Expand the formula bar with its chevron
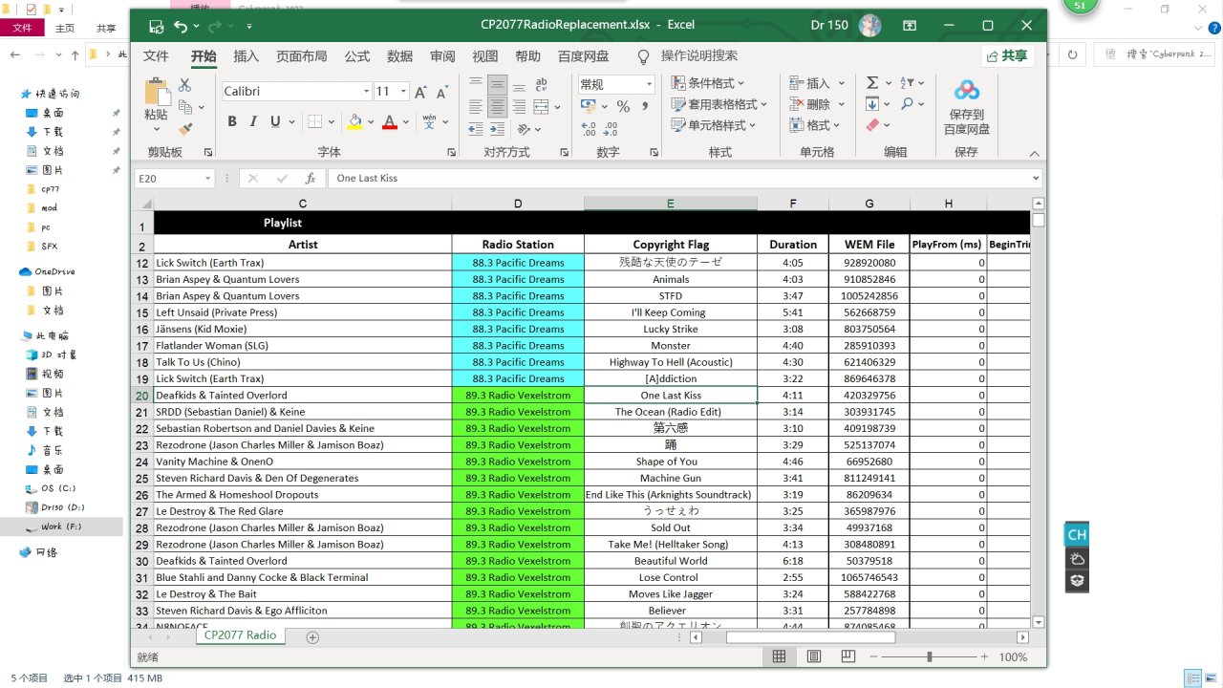This screenshot has height=688, width=1223. (1037, 179)
